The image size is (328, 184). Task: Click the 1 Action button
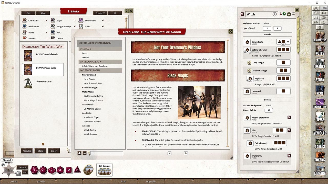coord(23,167)
